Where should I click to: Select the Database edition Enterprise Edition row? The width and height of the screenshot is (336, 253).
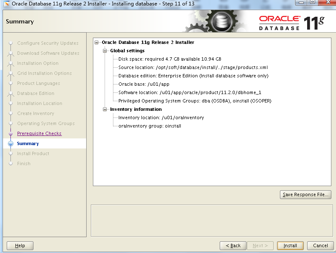tap(193, 76)
